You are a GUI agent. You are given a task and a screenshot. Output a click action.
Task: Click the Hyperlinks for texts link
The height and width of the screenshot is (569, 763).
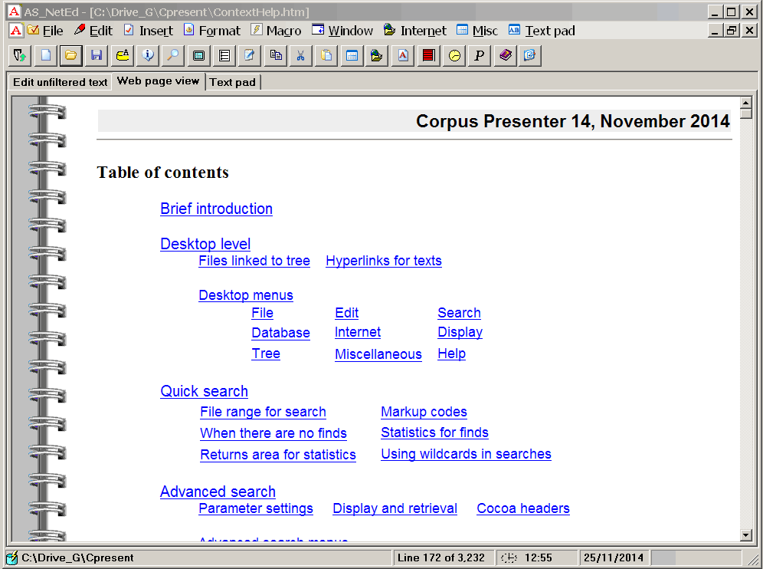click(x=383, y=261)
